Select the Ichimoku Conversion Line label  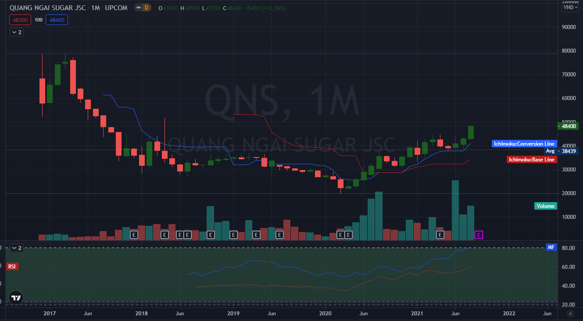tap(524, 143)
